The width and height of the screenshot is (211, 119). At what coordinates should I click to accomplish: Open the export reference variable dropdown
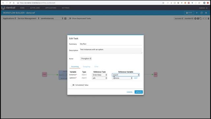tap(126, 75)
